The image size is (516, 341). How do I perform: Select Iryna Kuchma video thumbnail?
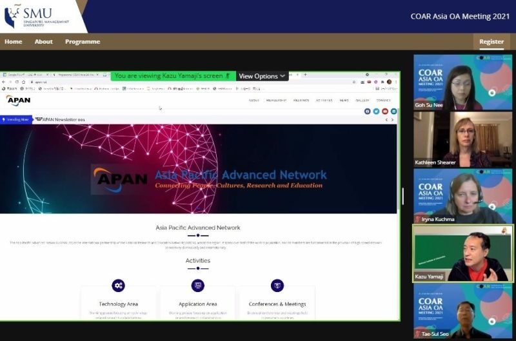coord(462,197)
